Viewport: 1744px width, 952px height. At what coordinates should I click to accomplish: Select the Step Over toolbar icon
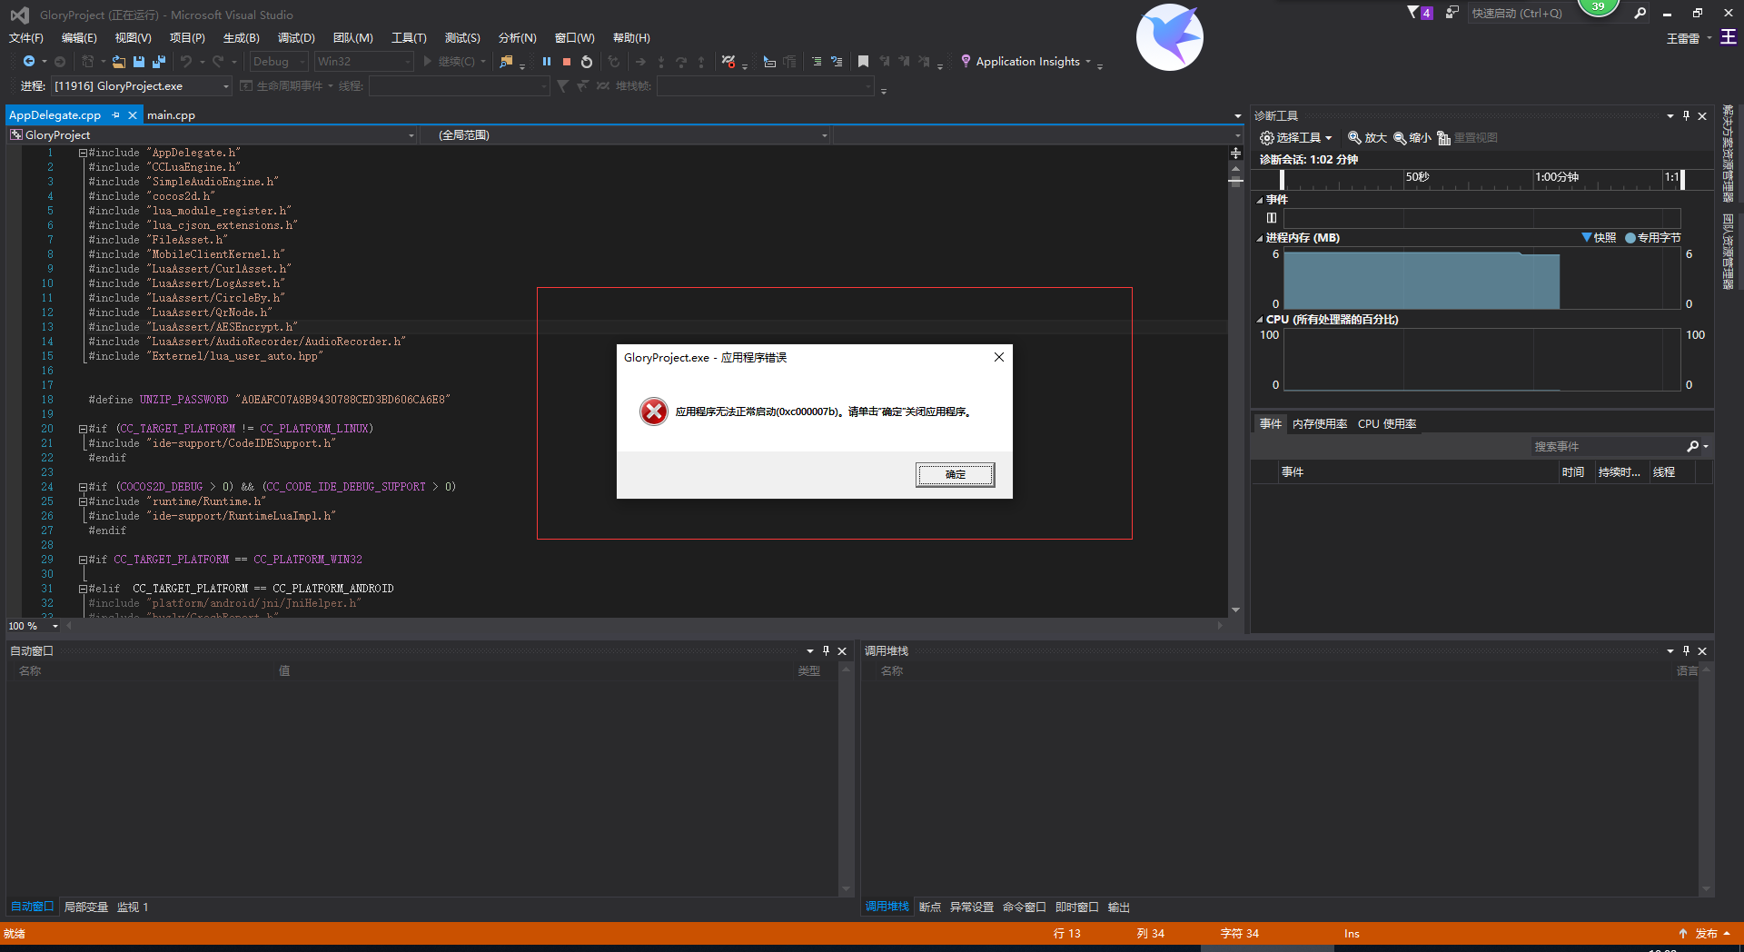680,62
